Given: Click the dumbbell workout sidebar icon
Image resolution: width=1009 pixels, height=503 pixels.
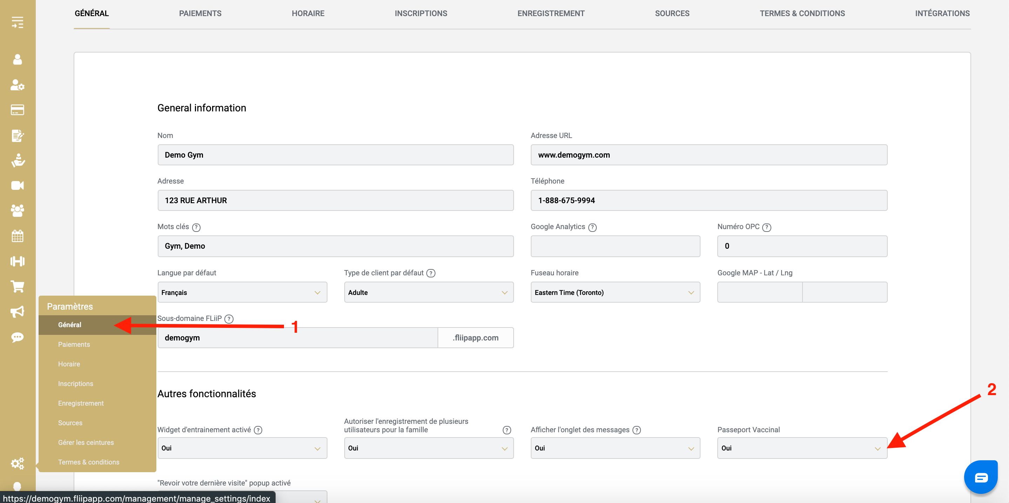Looking at the screenshot, I should coord(17,261).
